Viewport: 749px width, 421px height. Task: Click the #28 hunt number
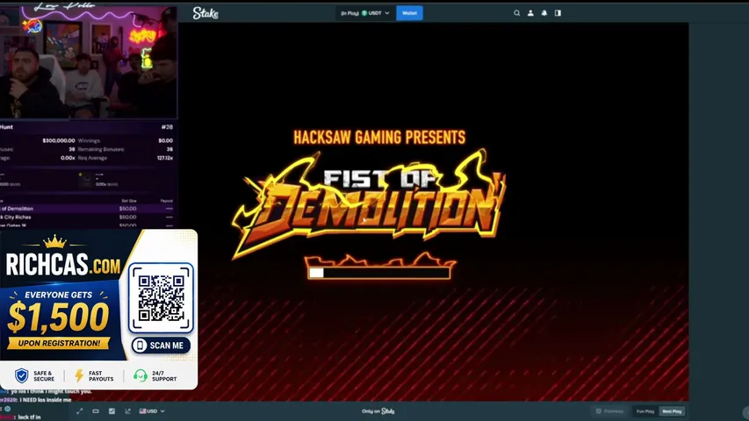167,127
